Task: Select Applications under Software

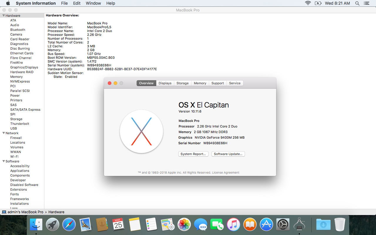Action: point(20,171)
